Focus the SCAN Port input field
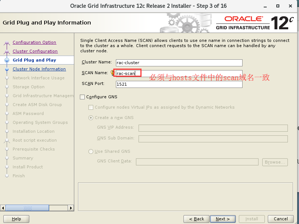The height and width of the screenshot is (224, 299). click(x=179, y=84)
